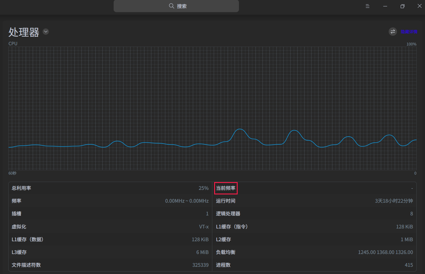Click the 325339 value
425x274 pixels.
(201, 265)
